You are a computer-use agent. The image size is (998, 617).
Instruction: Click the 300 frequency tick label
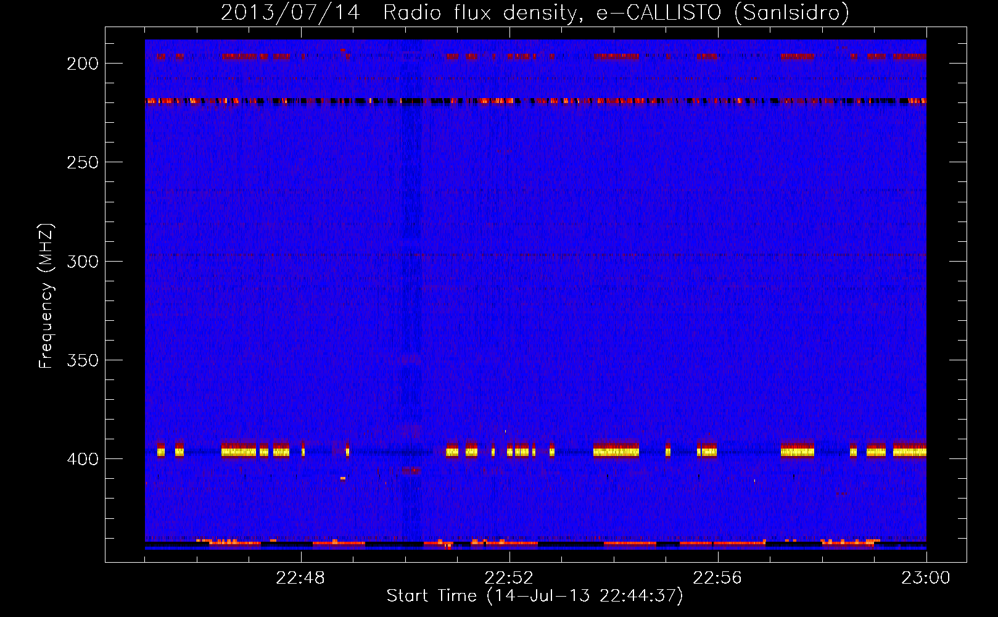point(83,262)
